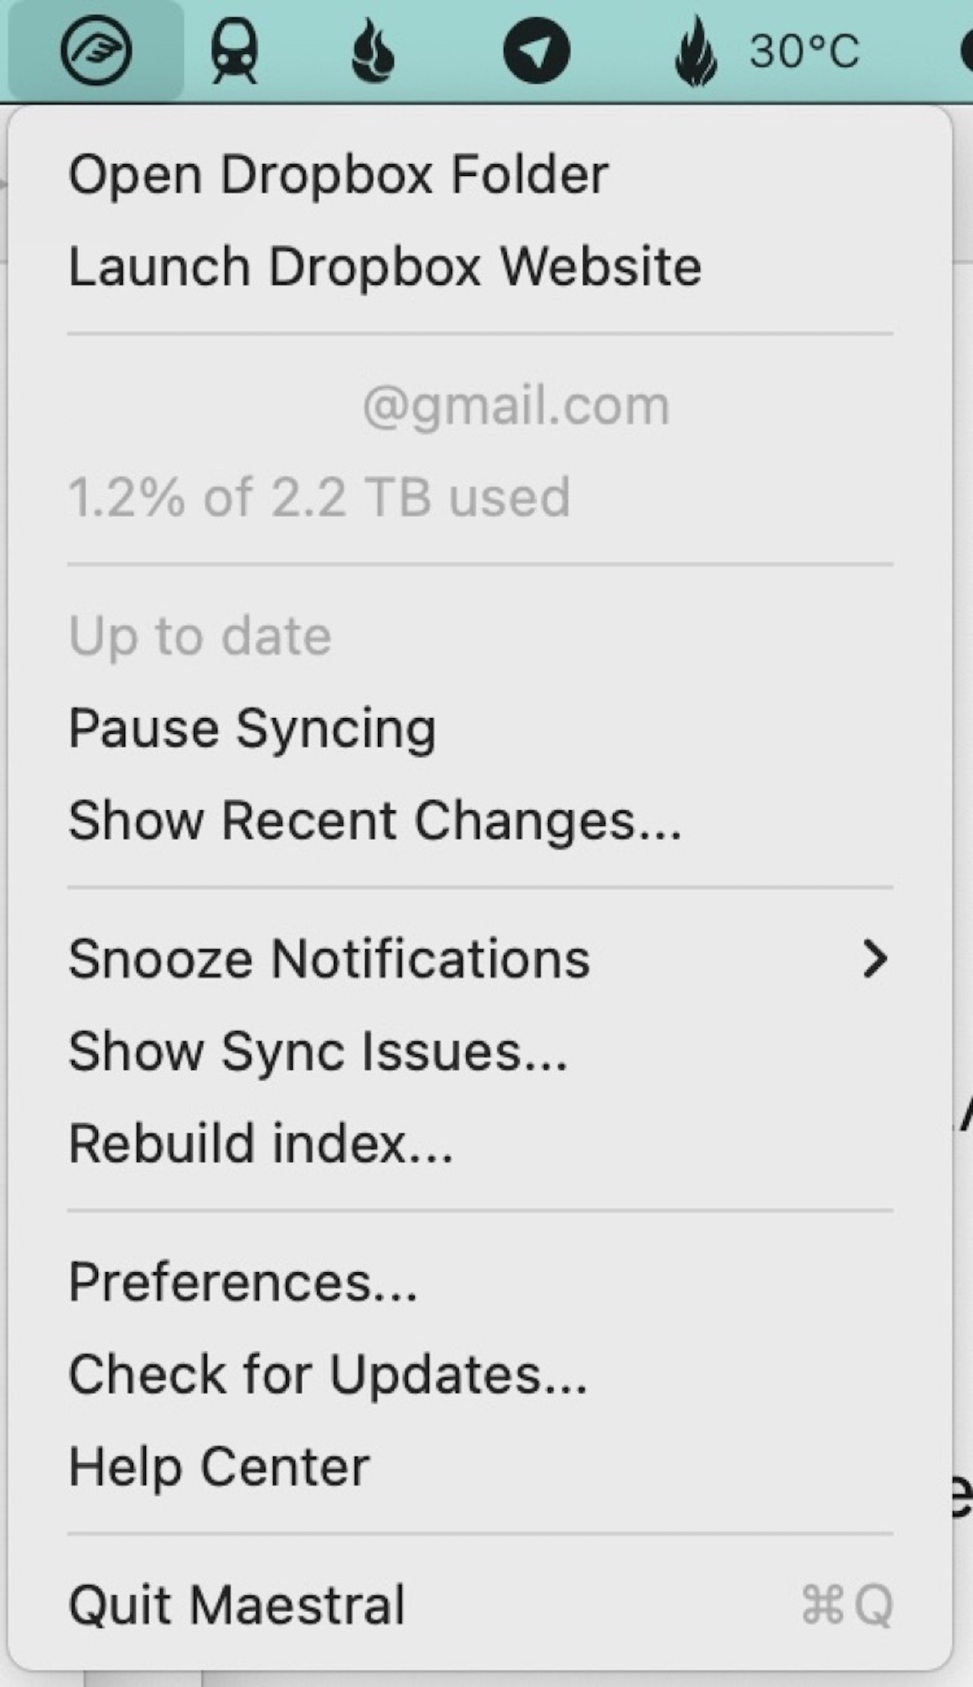Click the gmail.com account entry
973x1687 pixels.
point(516,406)
